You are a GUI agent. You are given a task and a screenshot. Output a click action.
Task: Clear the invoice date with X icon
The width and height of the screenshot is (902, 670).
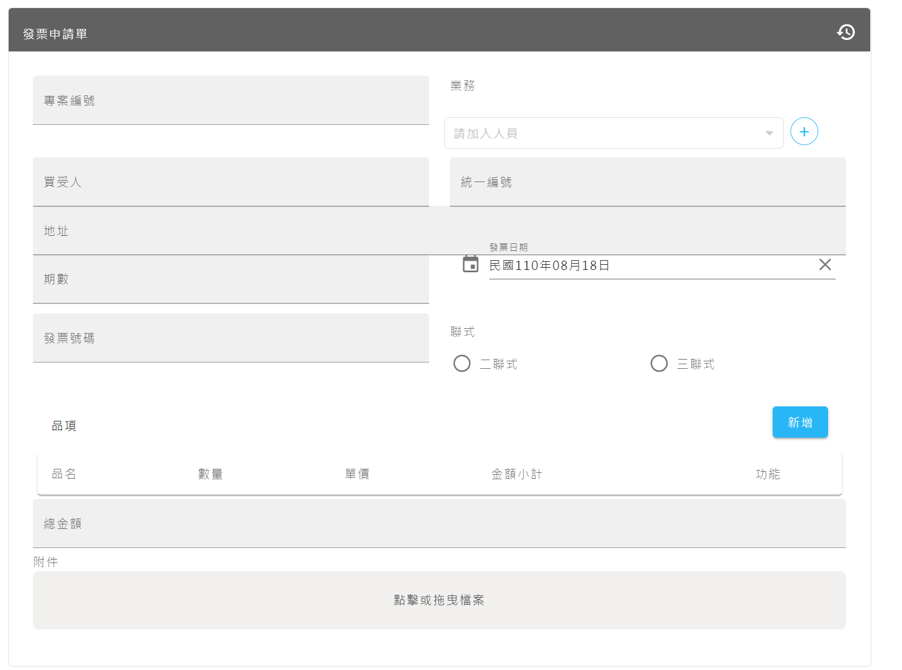[825, 265]
